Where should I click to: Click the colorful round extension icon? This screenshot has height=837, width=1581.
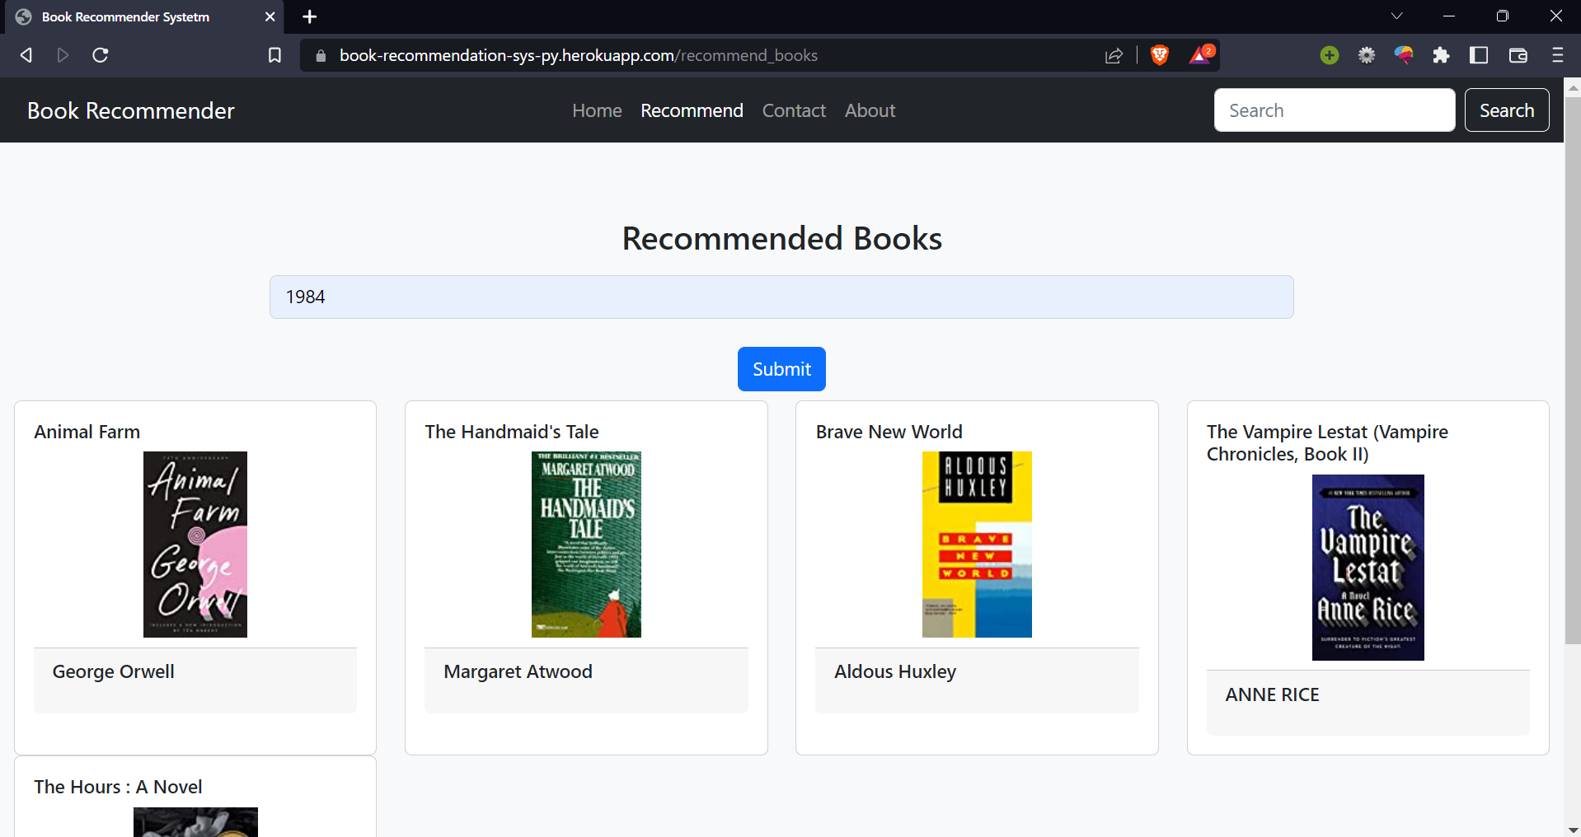[x=1404, y=55]
